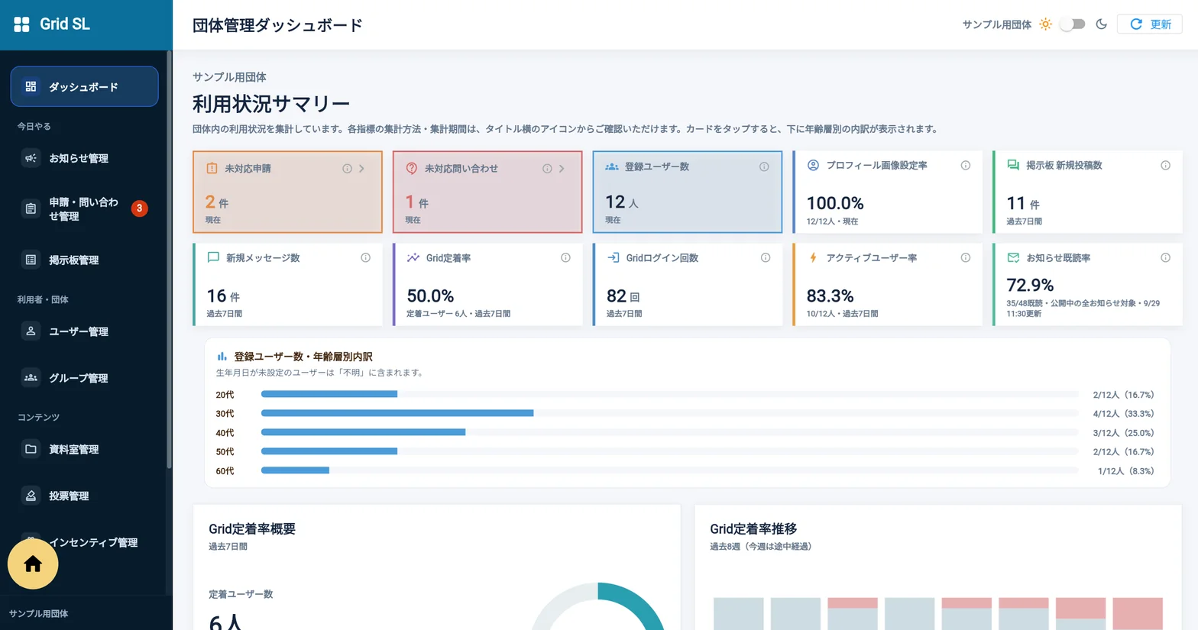Click the moon dark-mode icon
The image size is (1198, 630).
tap(1101, 24)
